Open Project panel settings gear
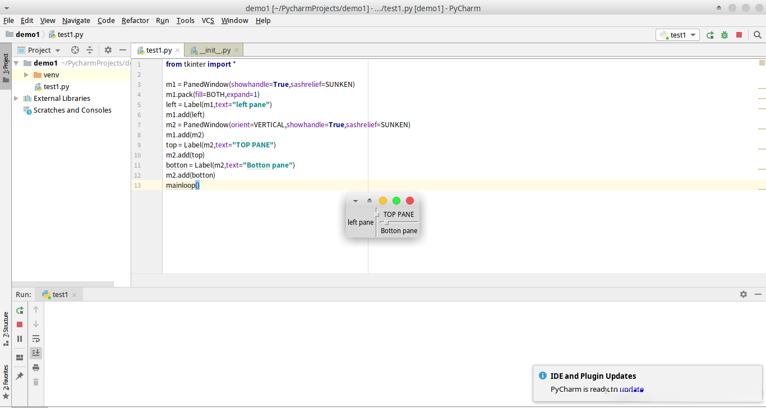766x408 pixels. point(108,50)
